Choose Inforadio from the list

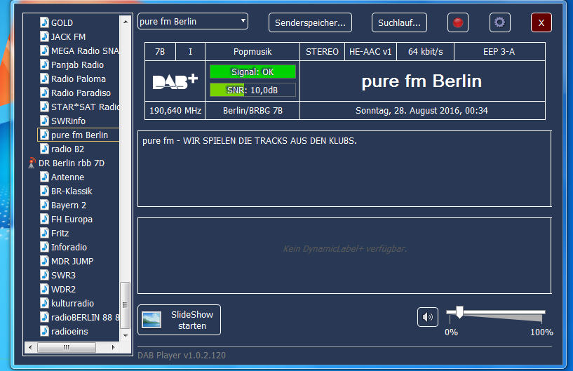coord(69,247)
